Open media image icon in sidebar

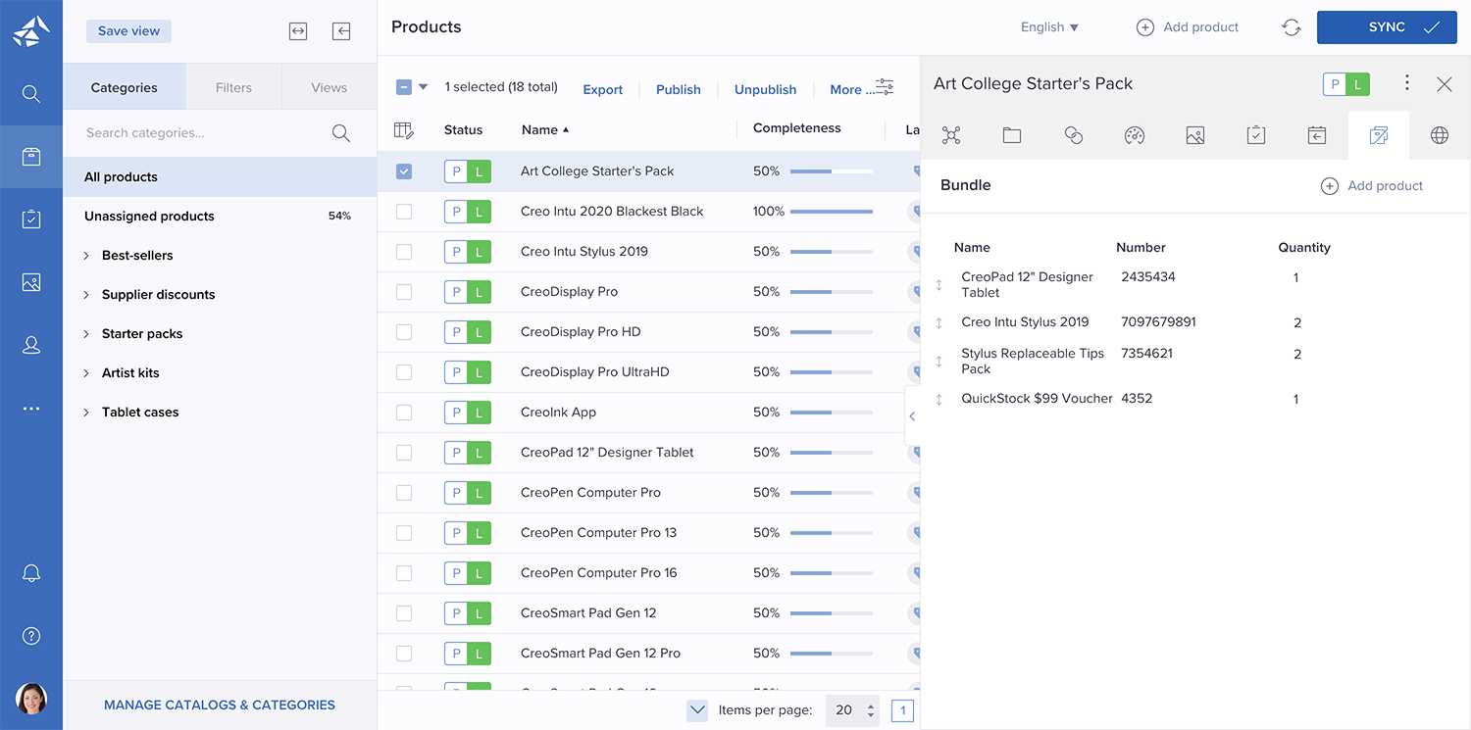(x=31, y=282)
